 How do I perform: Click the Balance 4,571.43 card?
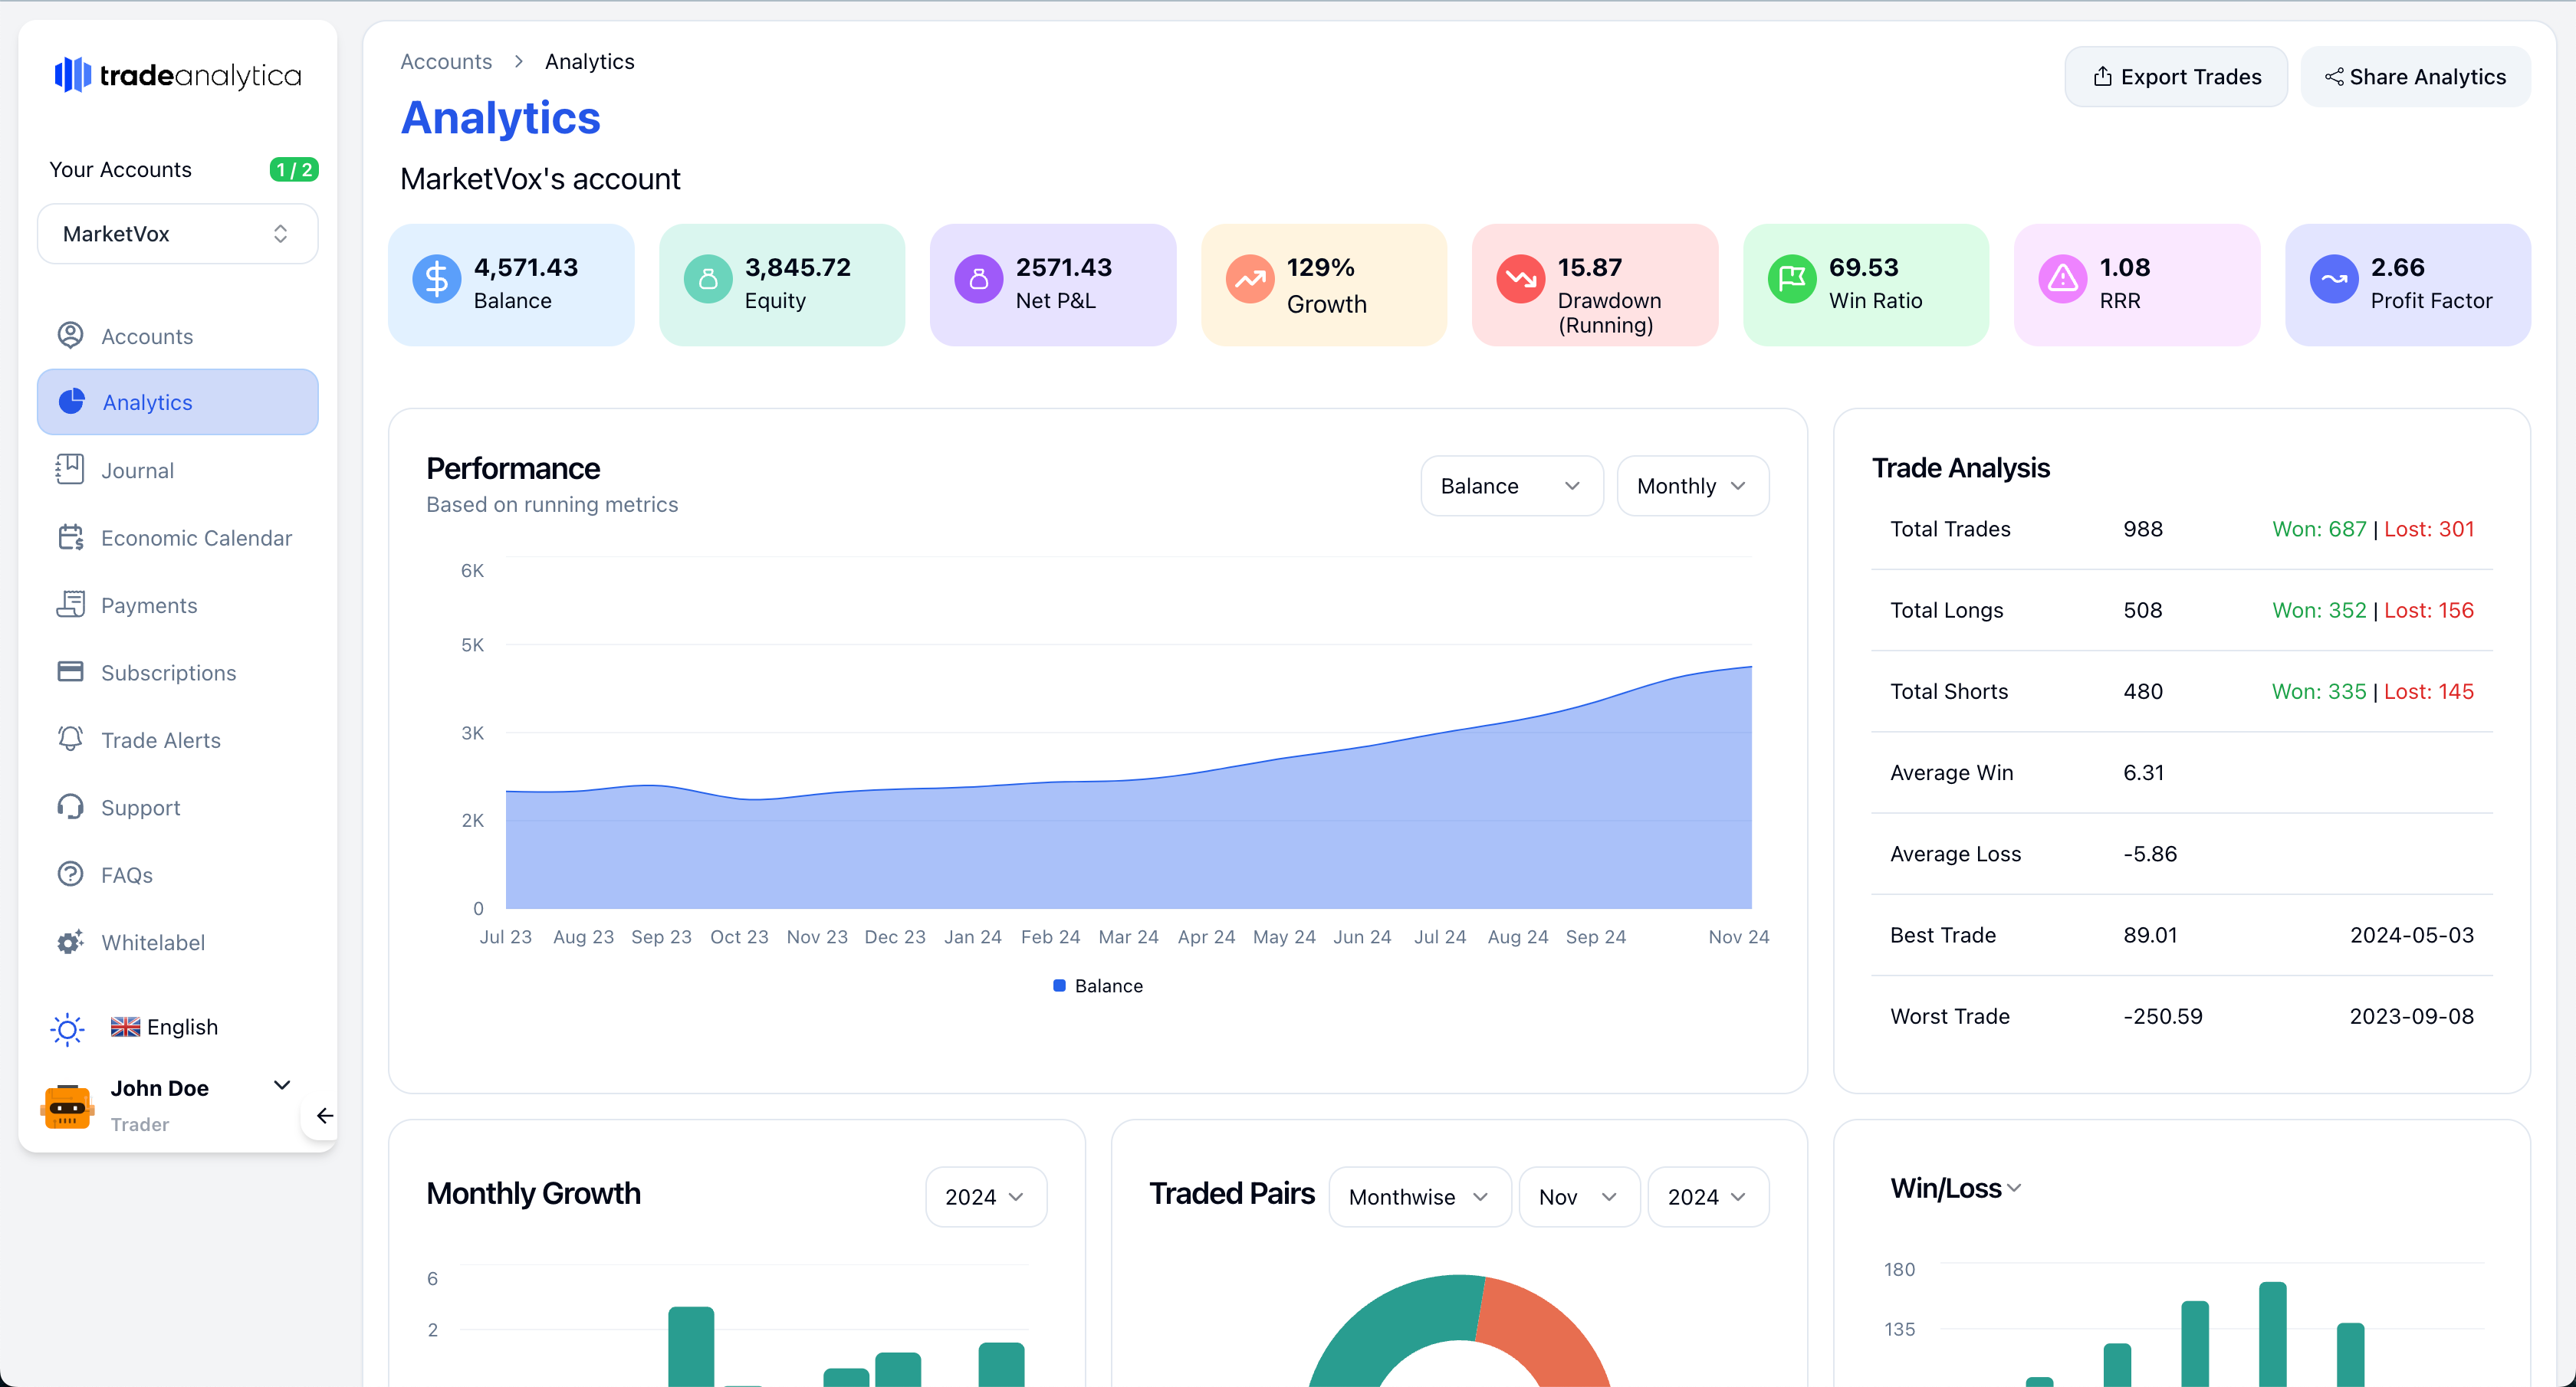coord(511,285)
